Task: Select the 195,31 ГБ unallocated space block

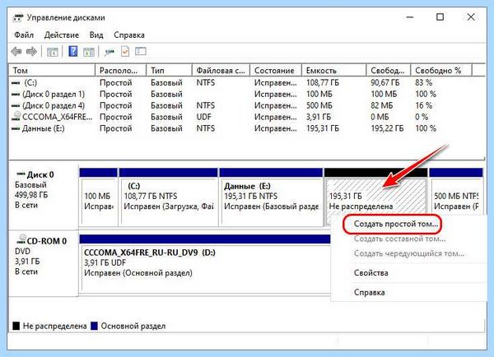Action: [x=375, y=197]
